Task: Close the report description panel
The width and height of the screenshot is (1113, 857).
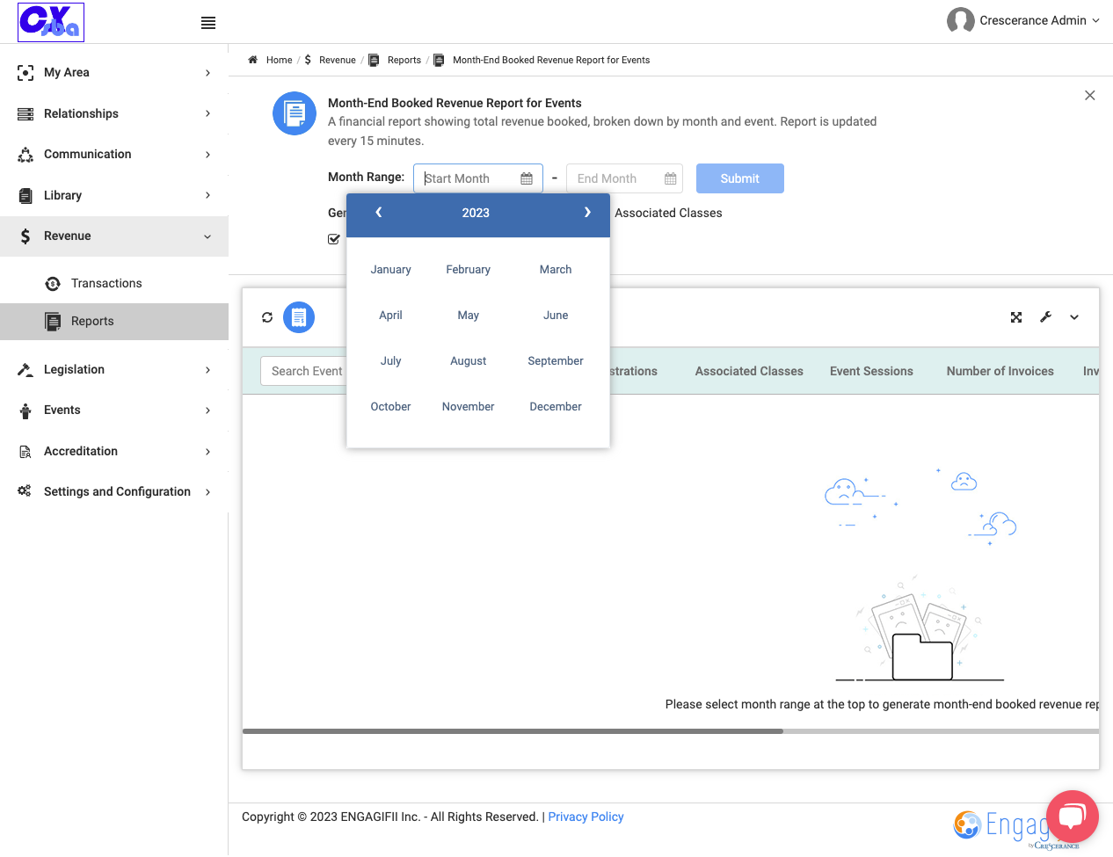Action: tap(1089, 95)
